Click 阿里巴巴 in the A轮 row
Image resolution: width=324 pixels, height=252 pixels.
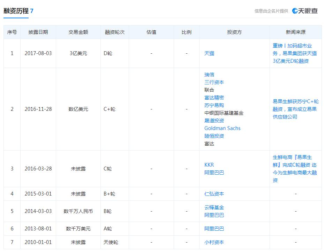point(214,229)
